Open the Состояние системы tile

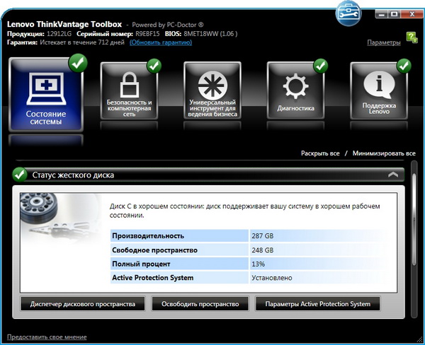coord(45,95)
